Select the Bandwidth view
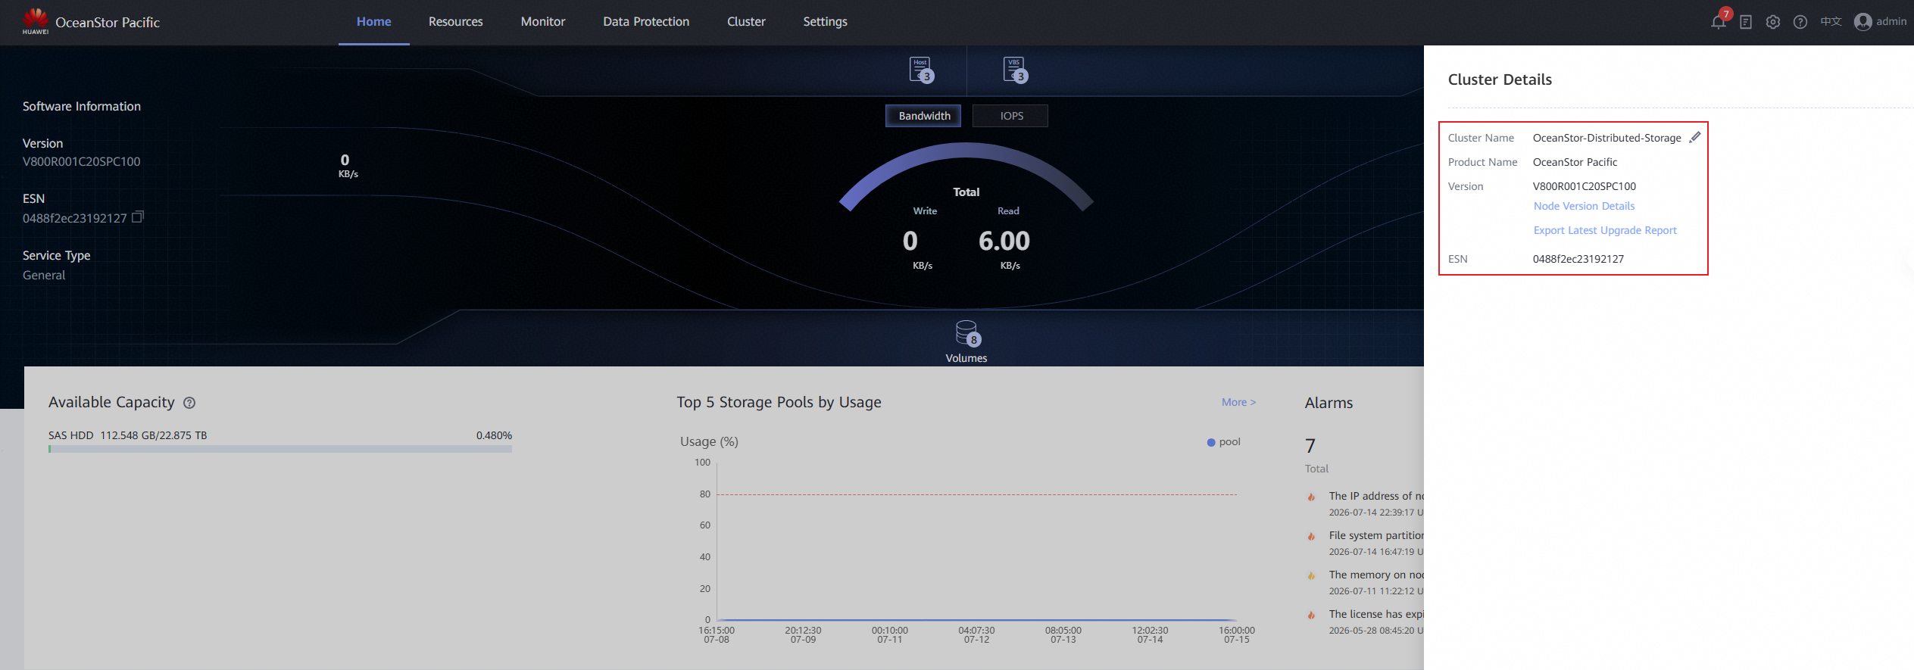 coord(924,116)
